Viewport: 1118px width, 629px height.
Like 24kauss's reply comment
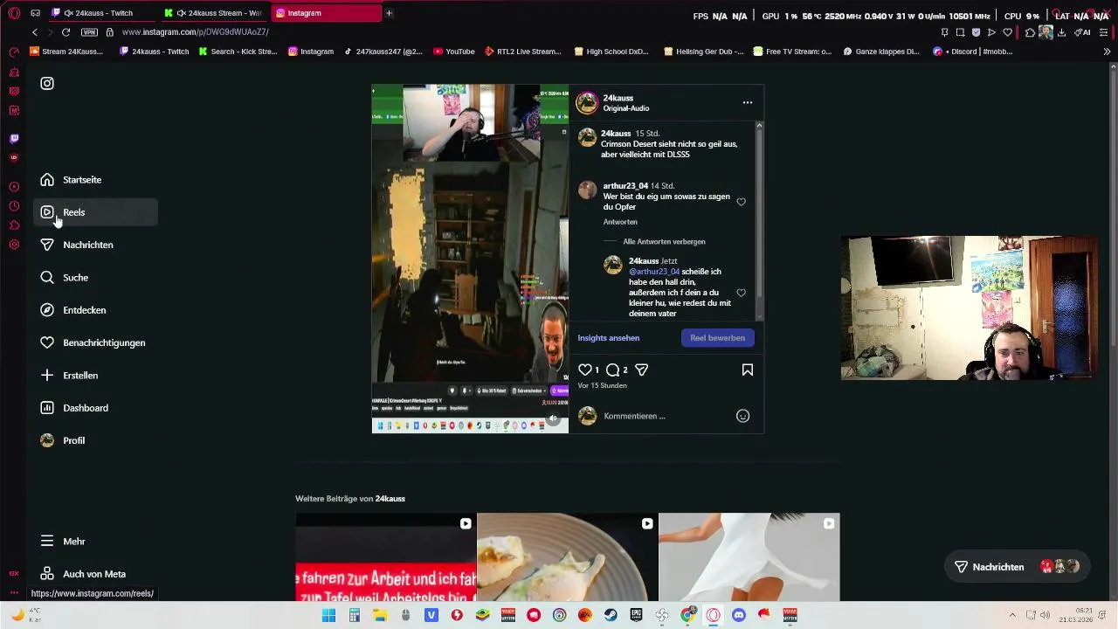click(x=741, y=293)
